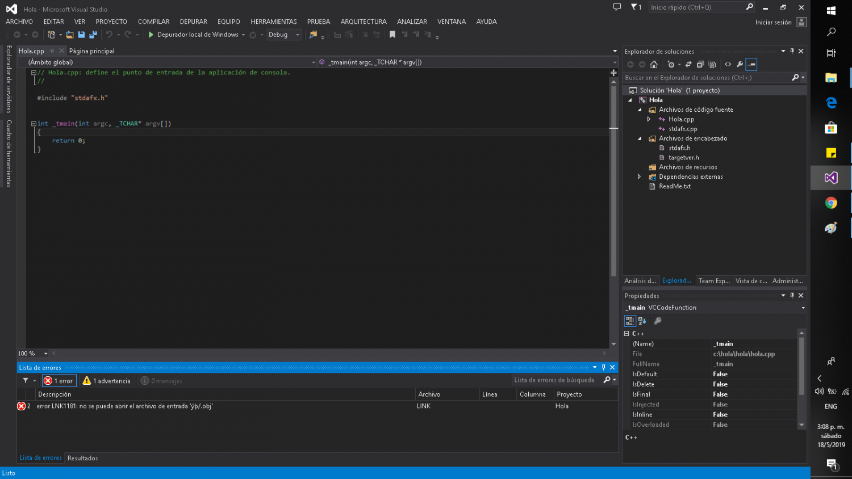
Task: Toggle the 1 error filter button
Action: pyautogui.click(x=59, y=381)
